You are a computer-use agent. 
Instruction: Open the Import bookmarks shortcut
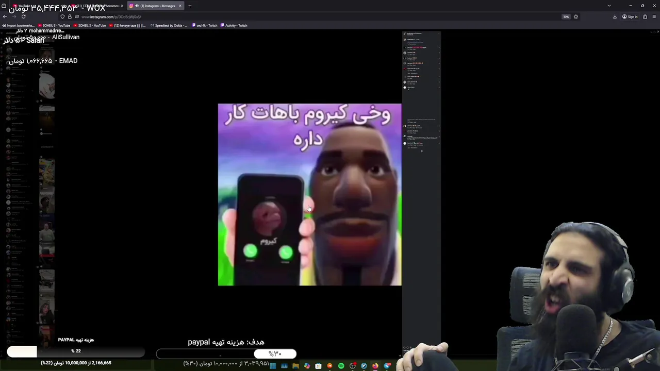tap(19, 25)
